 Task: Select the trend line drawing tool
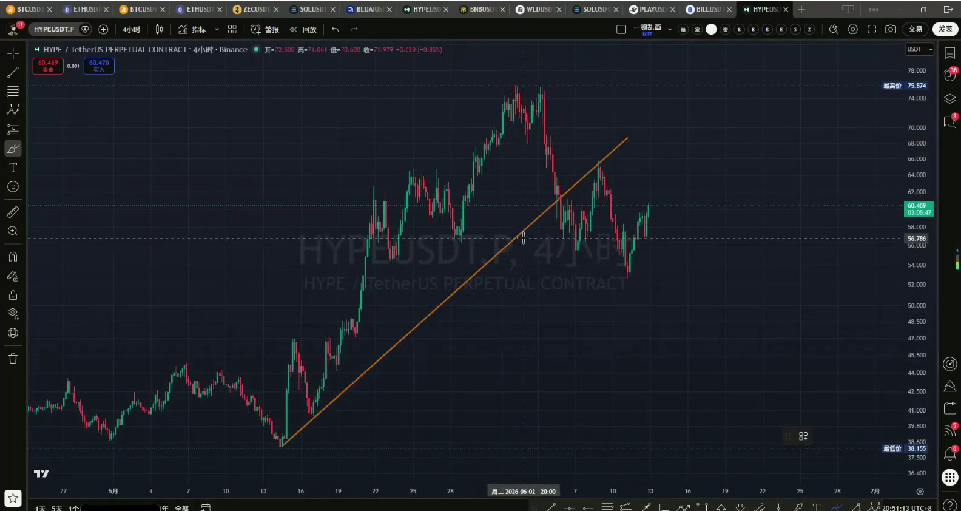13,72
